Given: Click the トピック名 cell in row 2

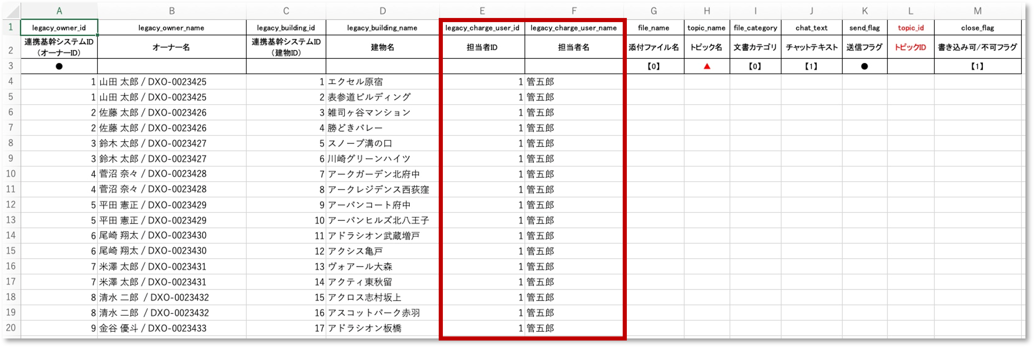Looking at the screenshot, I should [x=706, y=47].
